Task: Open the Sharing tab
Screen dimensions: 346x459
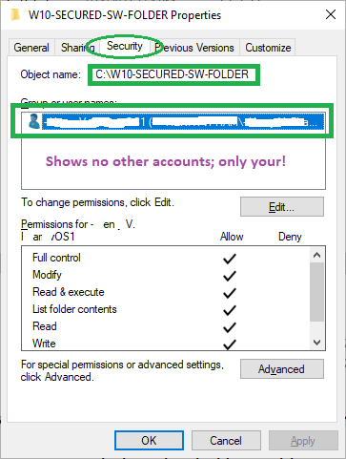Action: 77,48
